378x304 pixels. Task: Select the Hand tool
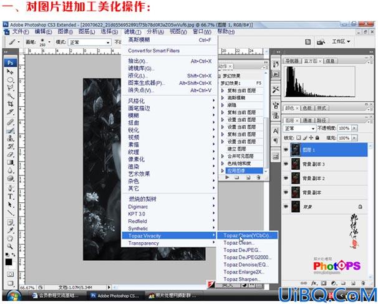tap(10, 238)
